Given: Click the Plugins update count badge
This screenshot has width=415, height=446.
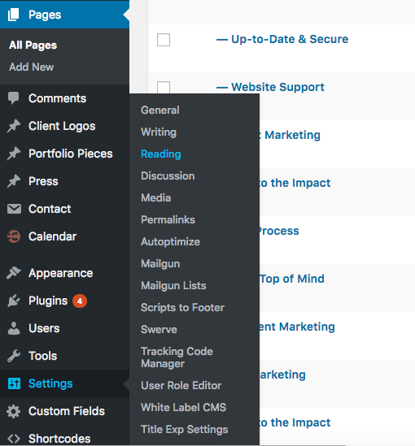Looking at the screenshot, I should coord(80,301).
